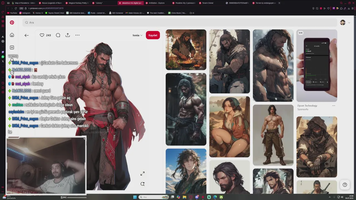This screenshot has width=356, height=200.
Task: Click the browser address bar URL
Action: (46, 8)
